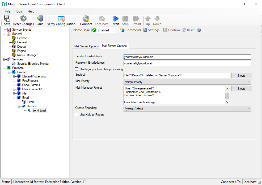Expand the DiscardProcessing tree node
The image size is (262, 185).
[14, 76]
